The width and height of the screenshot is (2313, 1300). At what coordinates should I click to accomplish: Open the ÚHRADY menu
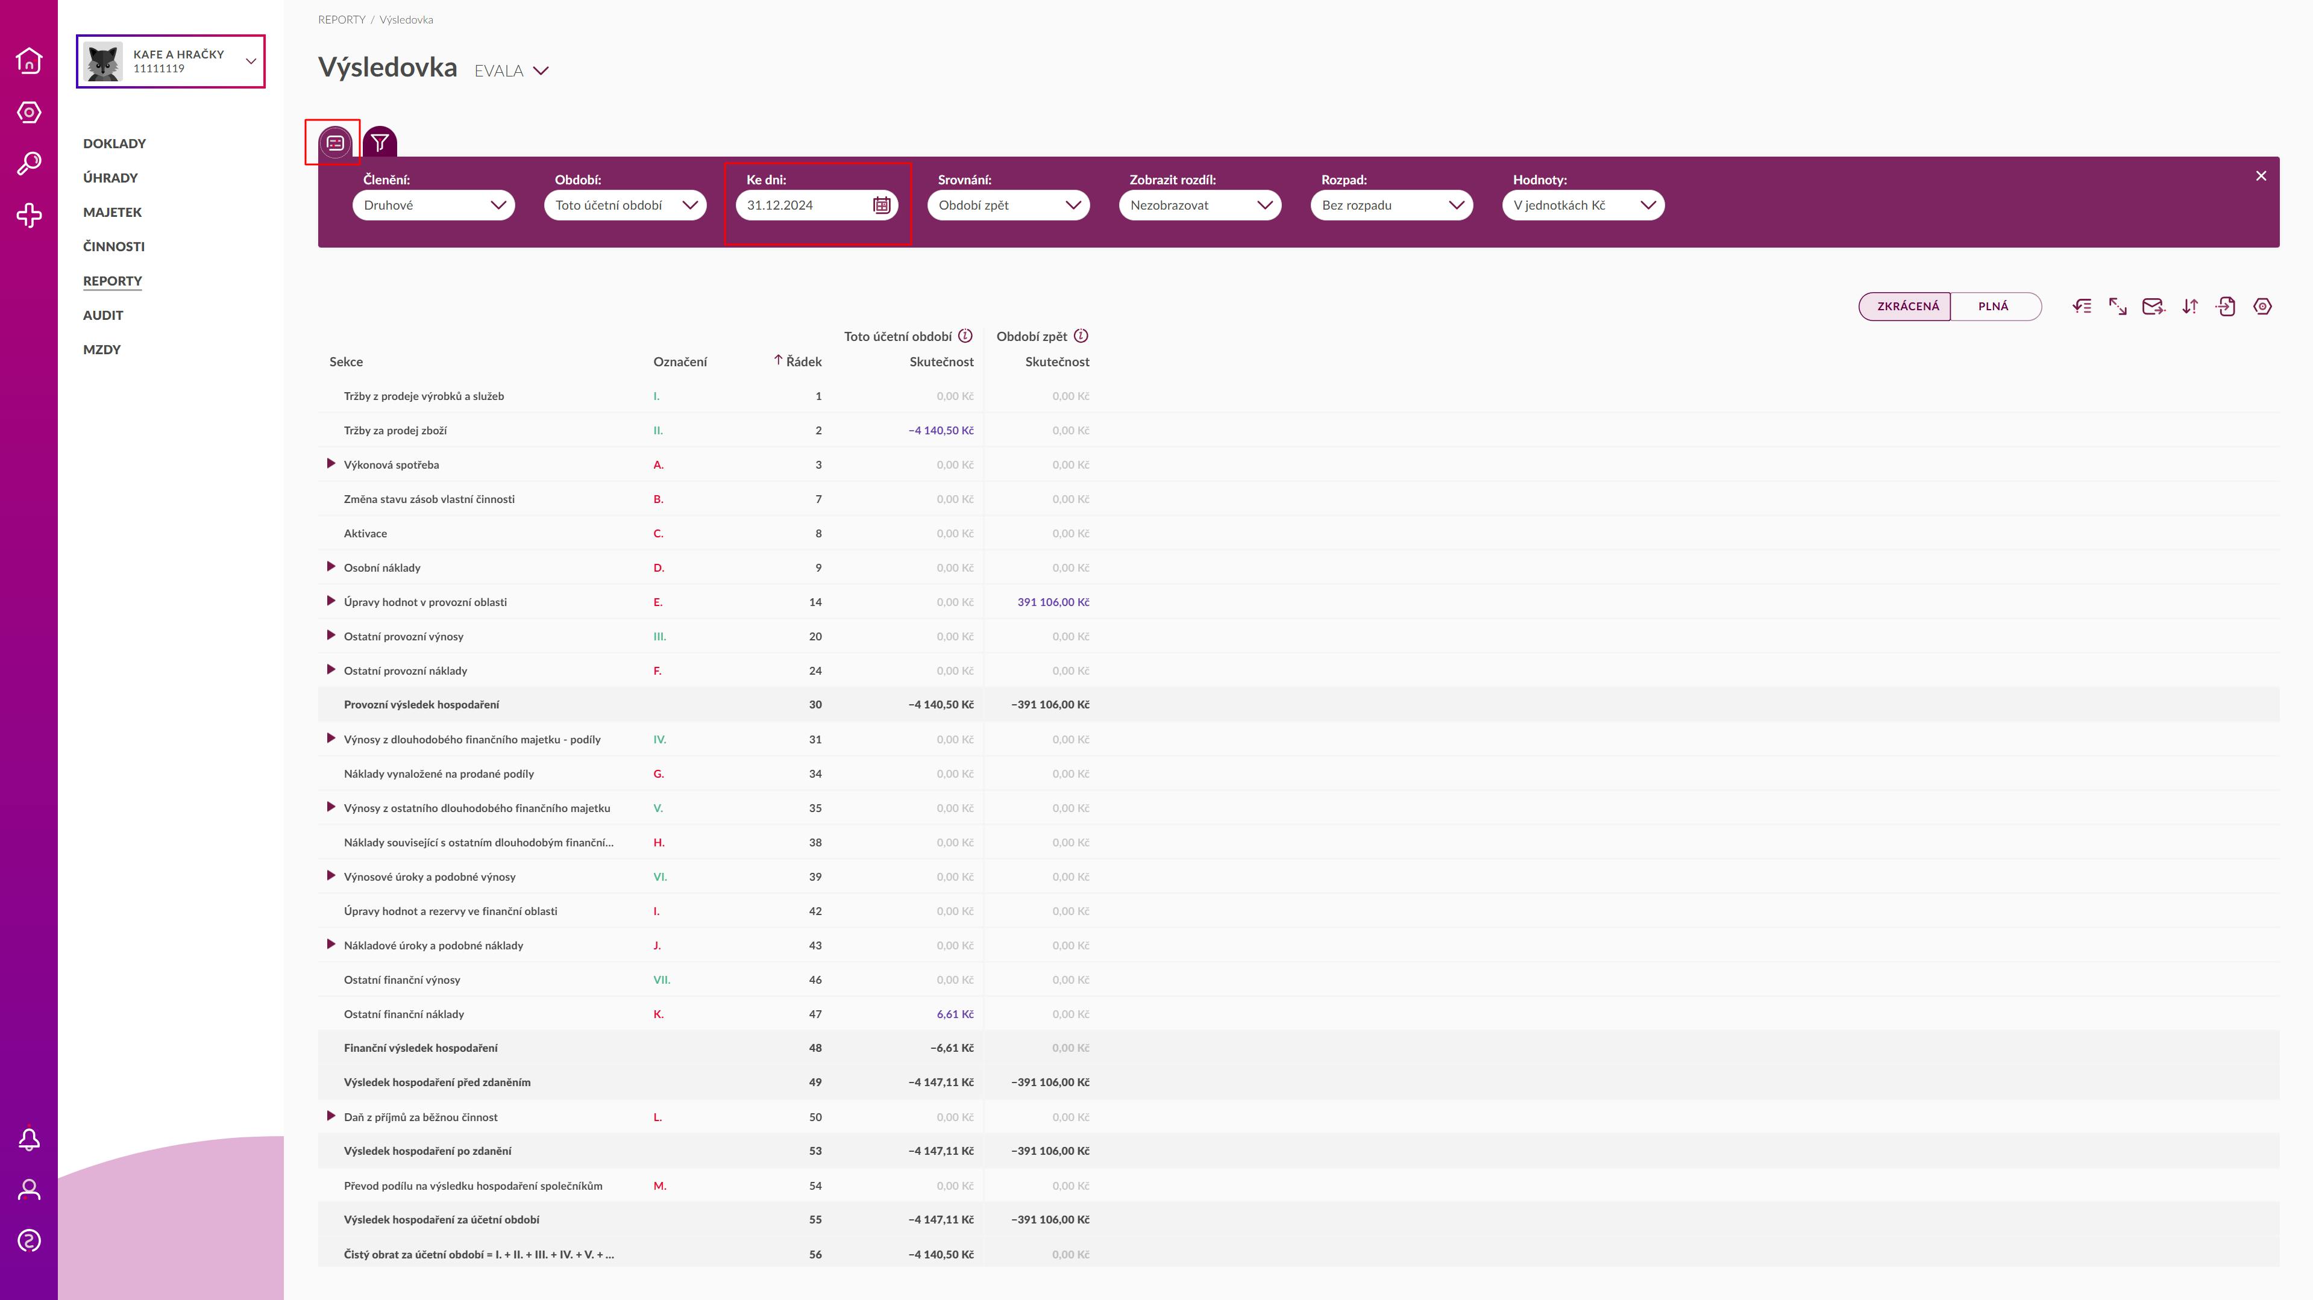pyautogui.click(x=110, y=178)
